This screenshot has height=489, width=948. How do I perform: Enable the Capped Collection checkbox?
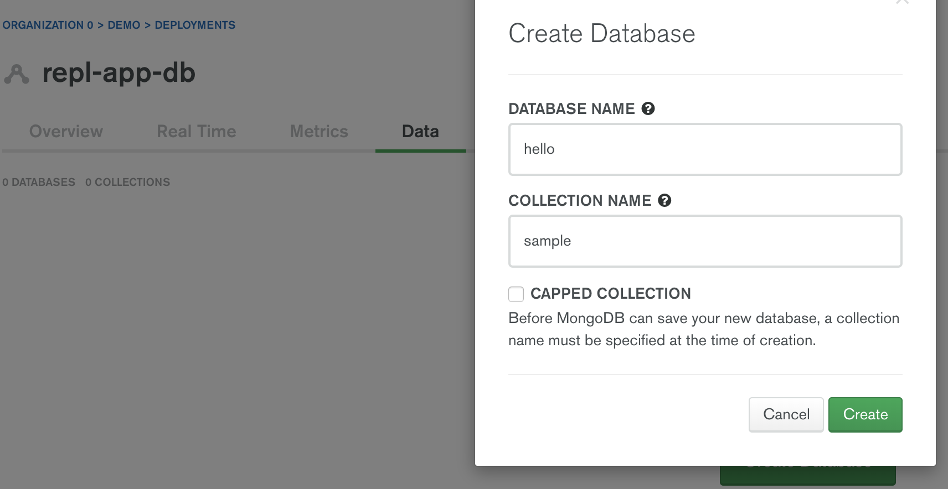(516, 294)
